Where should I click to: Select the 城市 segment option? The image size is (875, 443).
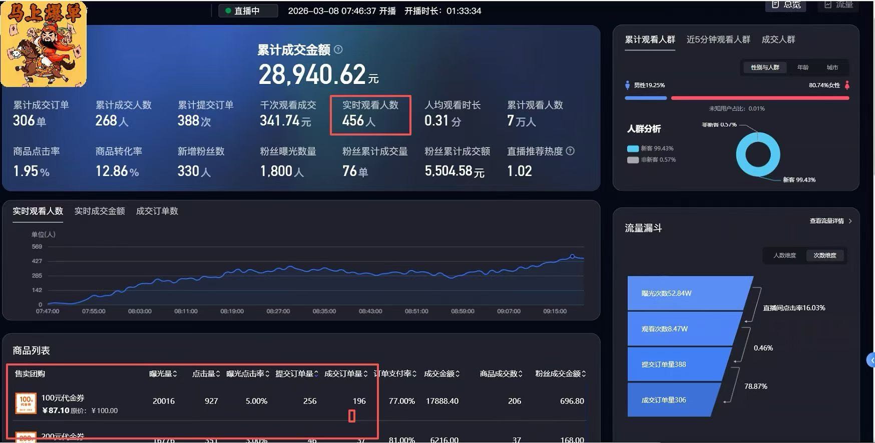832,67
